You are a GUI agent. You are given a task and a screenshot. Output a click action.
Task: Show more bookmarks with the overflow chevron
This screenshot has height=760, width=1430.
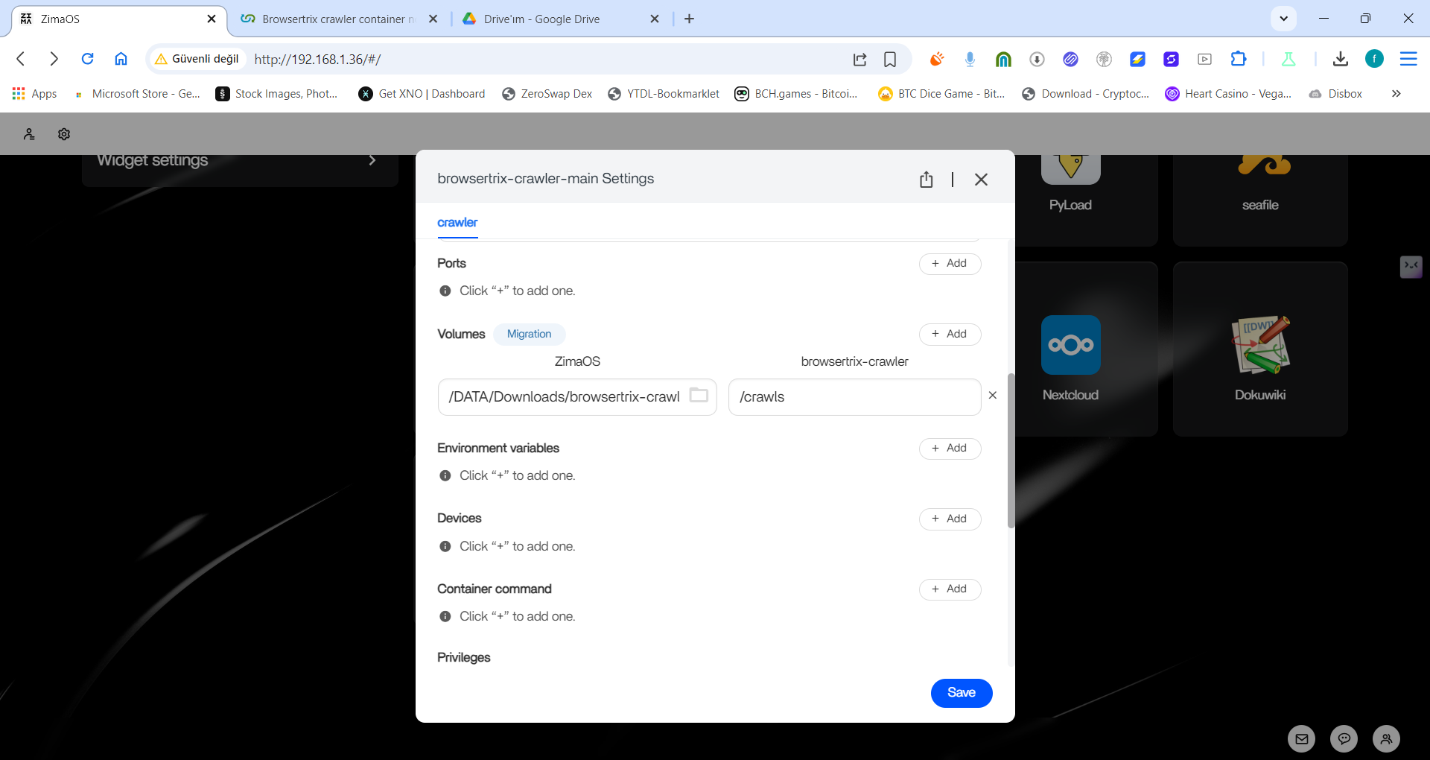1396,94
